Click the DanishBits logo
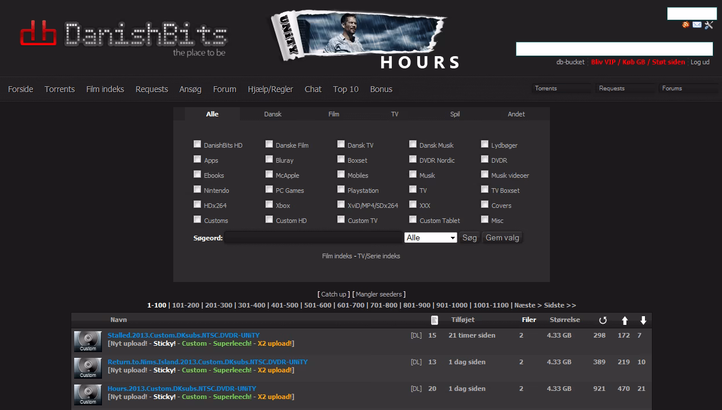 point(123,36)
